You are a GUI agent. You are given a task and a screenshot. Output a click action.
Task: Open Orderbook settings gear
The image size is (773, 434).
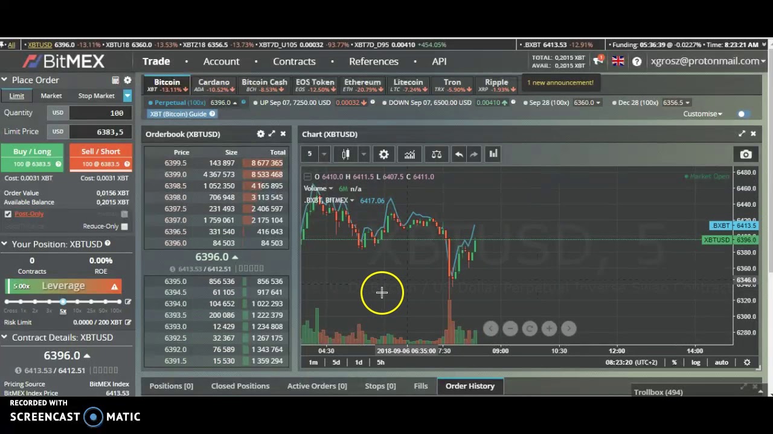(260, 134)
